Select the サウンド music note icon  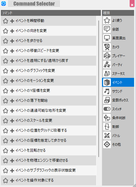tap(107, 91)
